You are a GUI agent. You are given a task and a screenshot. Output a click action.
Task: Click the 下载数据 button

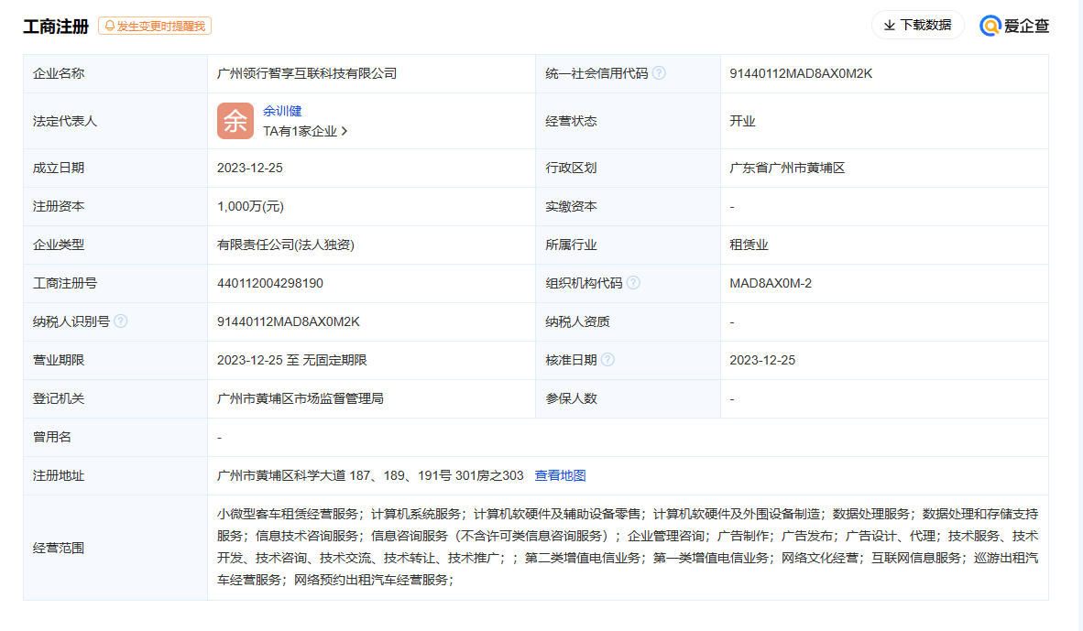click(917, 25)
